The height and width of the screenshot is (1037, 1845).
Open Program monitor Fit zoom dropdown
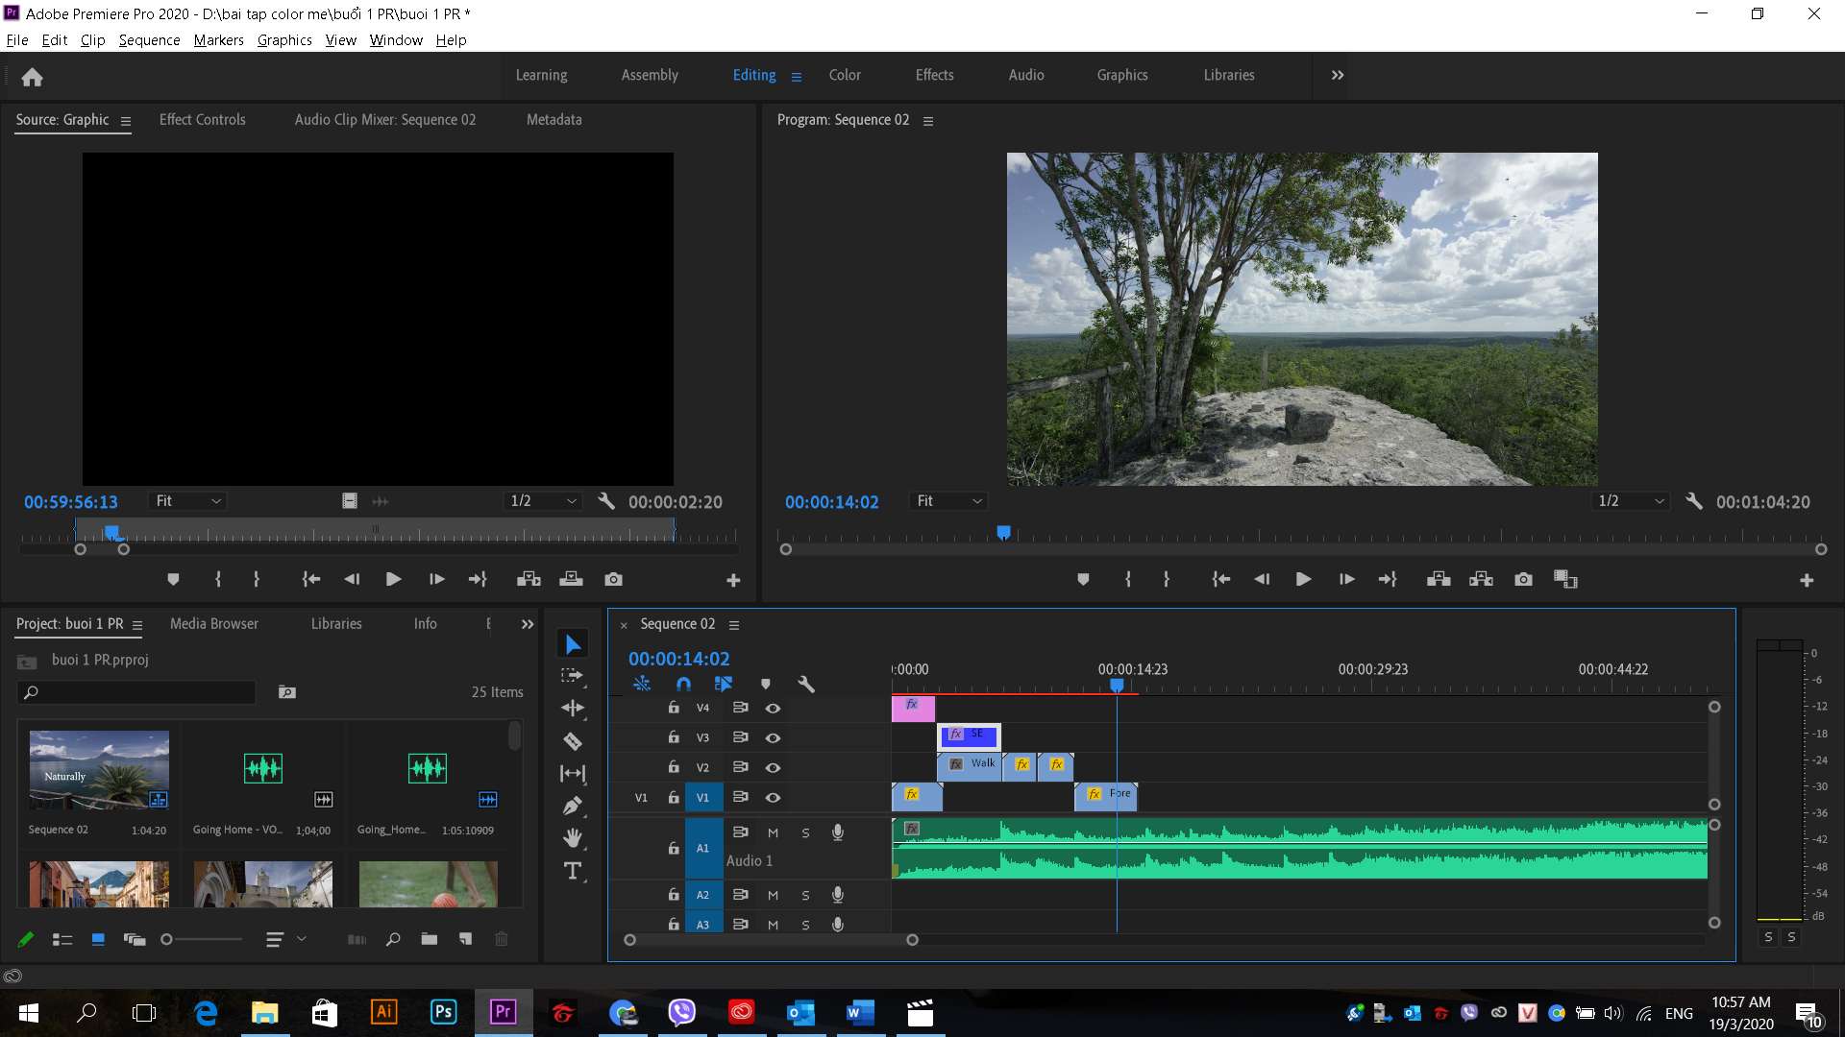949,501
